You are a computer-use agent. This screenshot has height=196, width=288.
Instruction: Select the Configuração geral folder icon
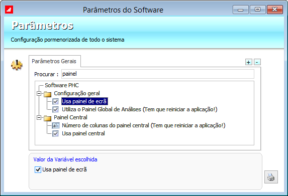click(x=48, y=94)
